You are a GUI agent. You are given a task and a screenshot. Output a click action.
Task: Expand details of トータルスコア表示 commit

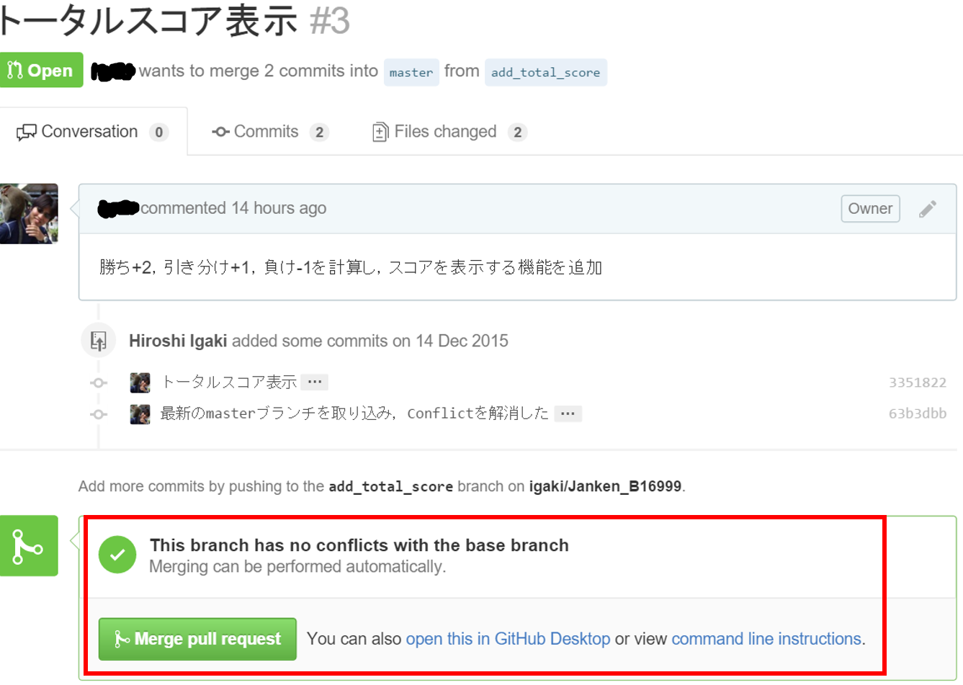315,382
